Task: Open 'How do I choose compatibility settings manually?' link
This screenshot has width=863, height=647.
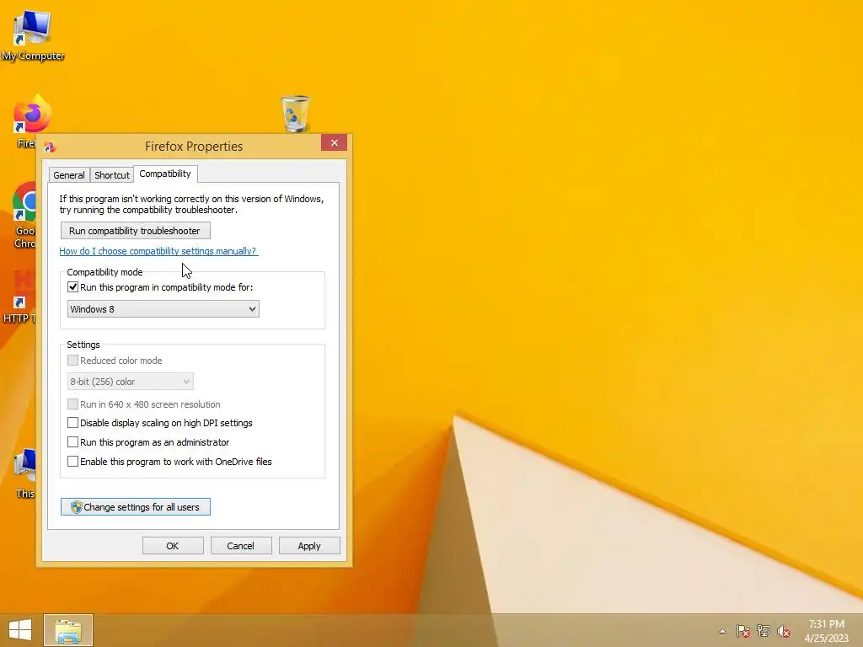Action: pos(158,251)
